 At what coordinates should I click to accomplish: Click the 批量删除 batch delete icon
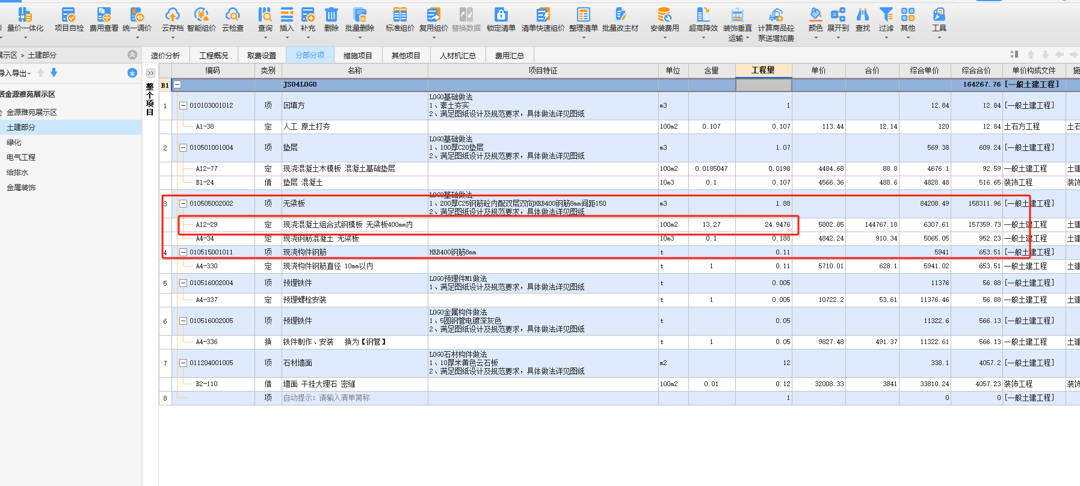(x=360, y=15)
